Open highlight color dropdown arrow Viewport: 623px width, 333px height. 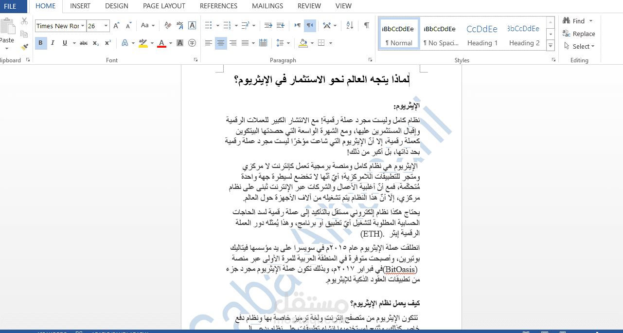152,43
